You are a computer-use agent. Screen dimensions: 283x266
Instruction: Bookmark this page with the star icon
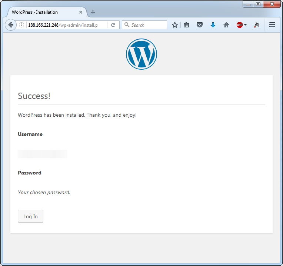pyautogui.click(x=175, y=25)
